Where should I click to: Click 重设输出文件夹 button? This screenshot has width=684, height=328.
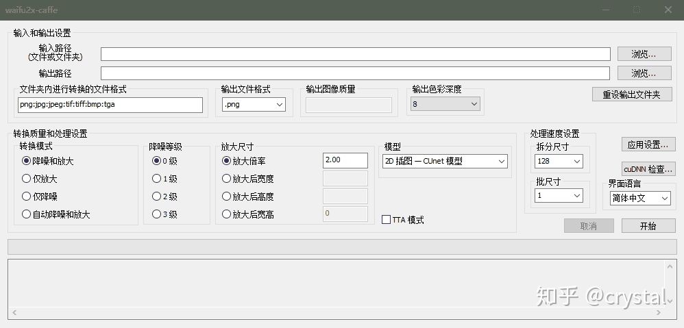[x=632, y=94]
